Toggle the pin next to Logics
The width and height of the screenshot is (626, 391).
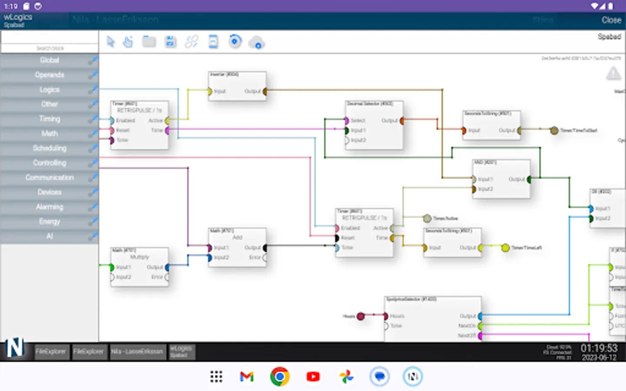tap(93, 90)
